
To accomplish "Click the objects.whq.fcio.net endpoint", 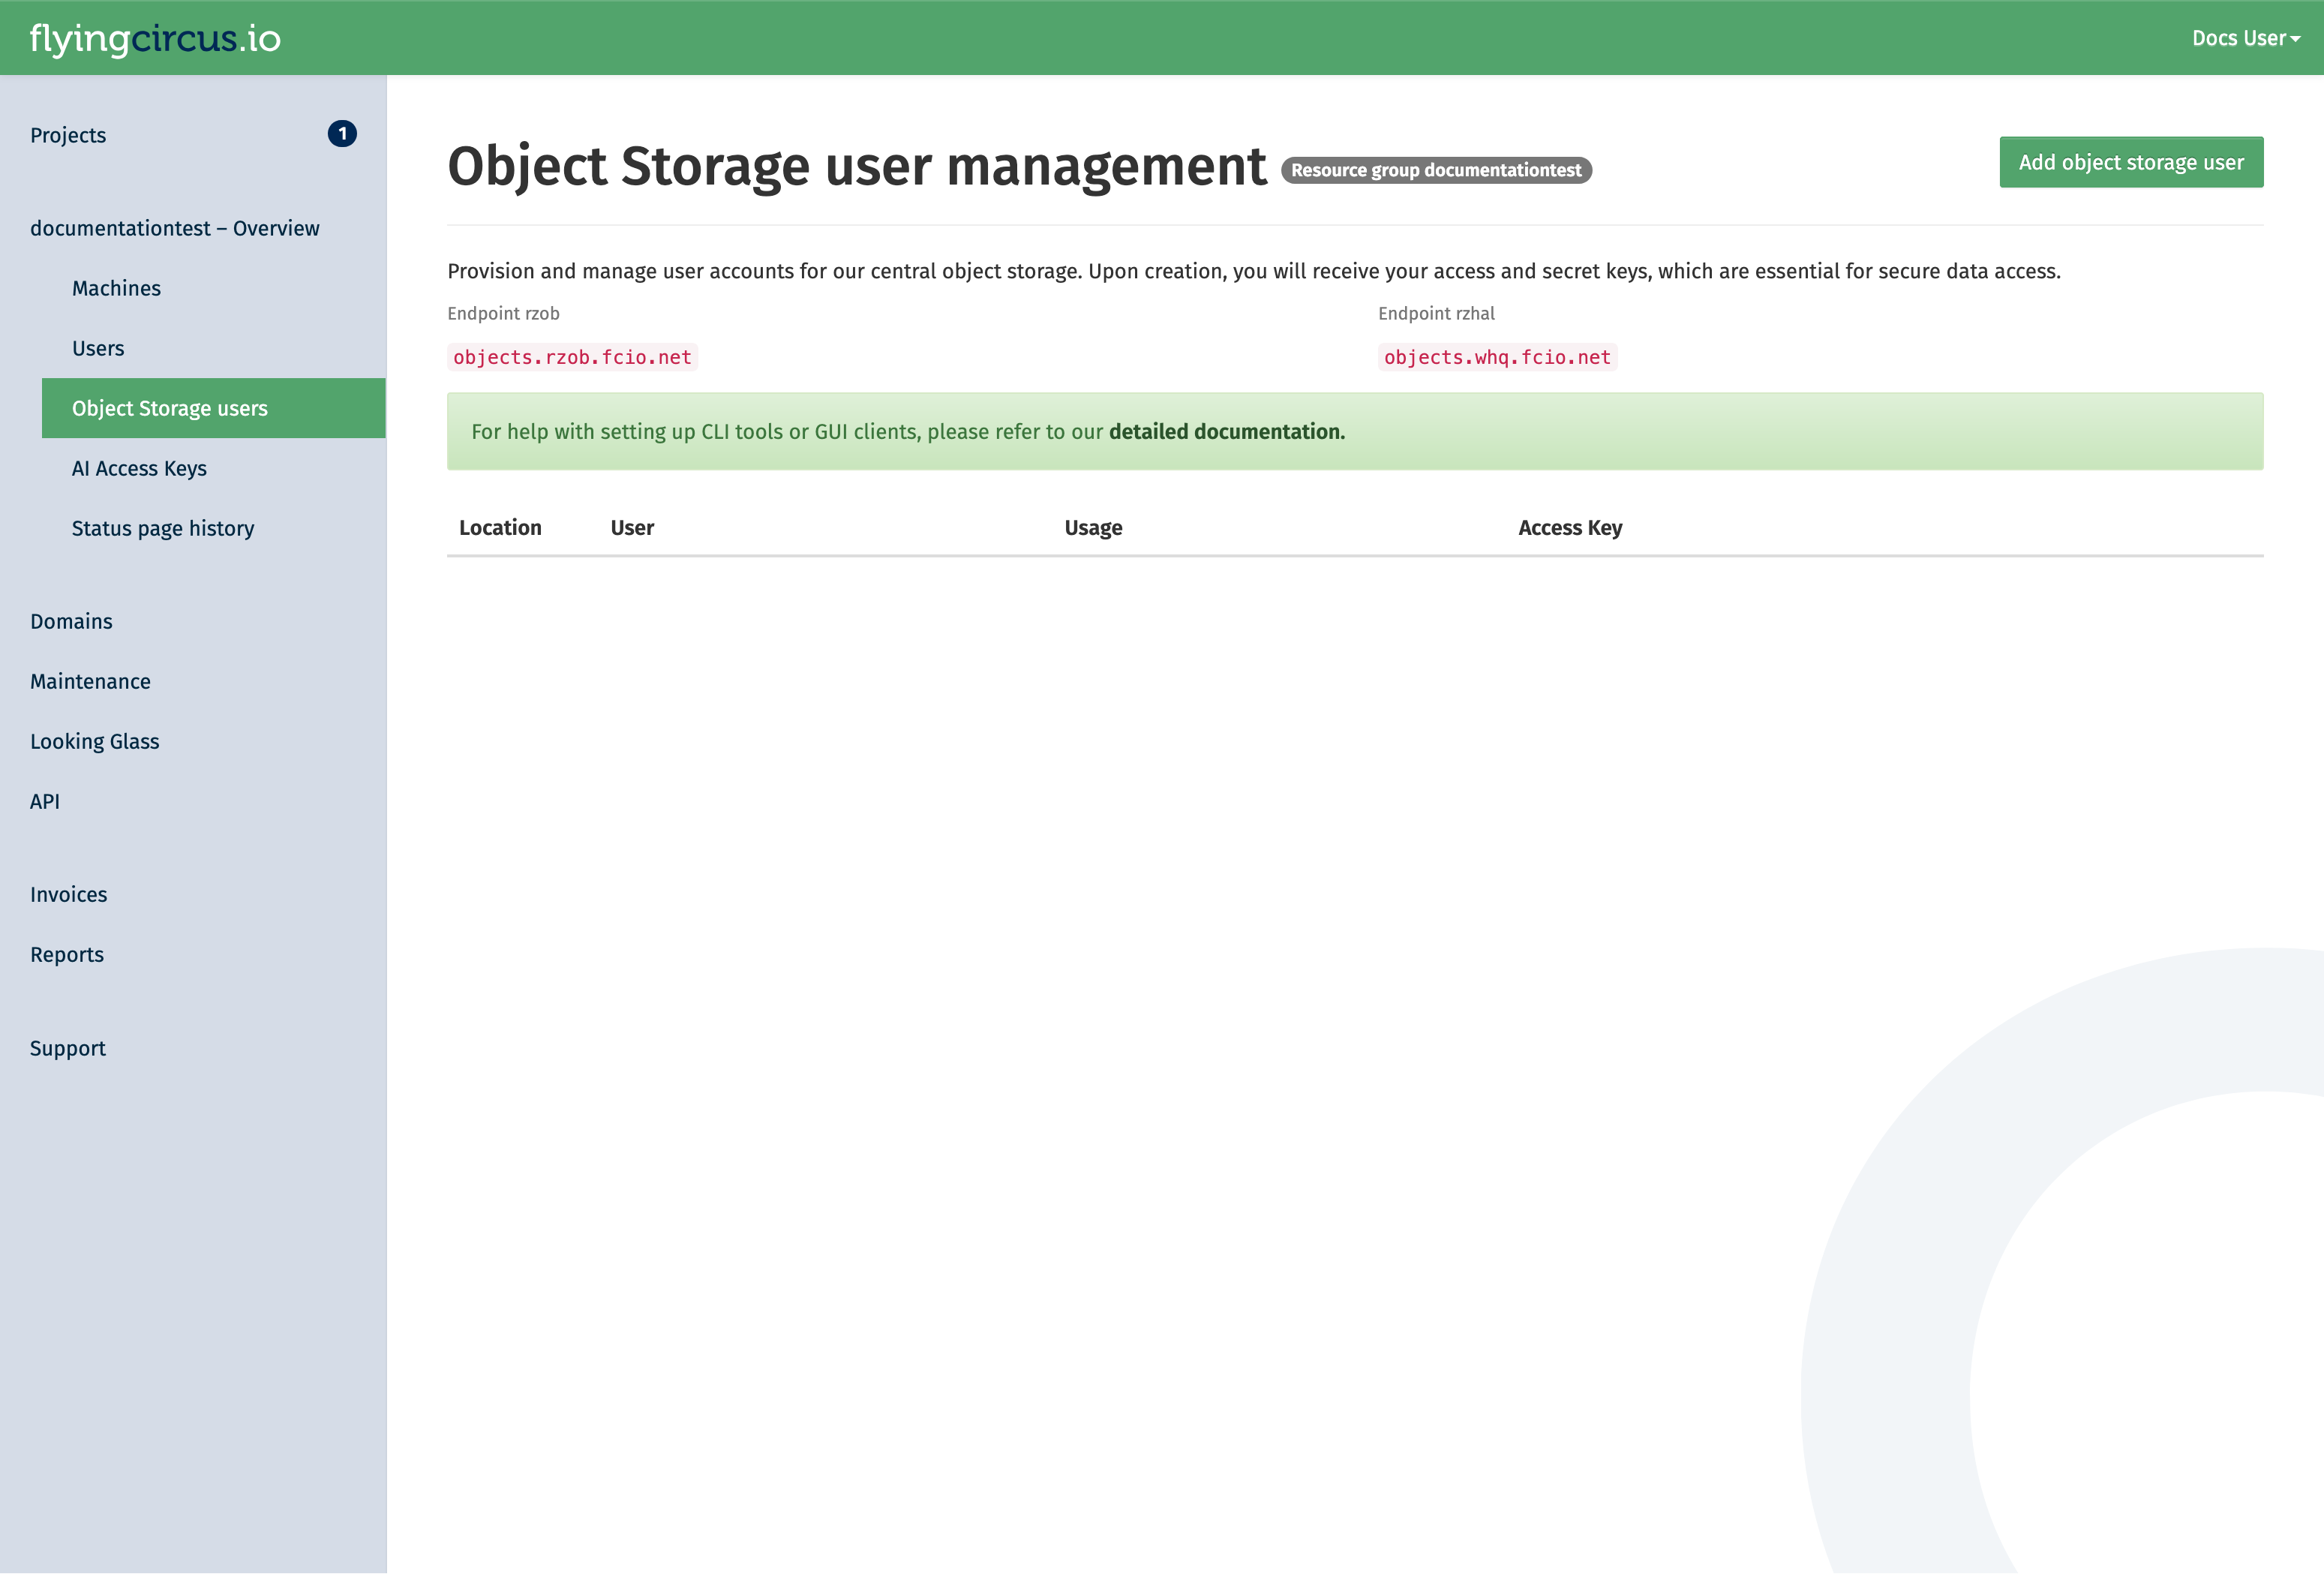I will coord(1497,357).
